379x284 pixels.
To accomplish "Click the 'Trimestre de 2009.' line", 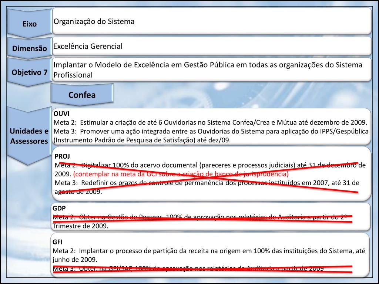I will coord(80,226).
